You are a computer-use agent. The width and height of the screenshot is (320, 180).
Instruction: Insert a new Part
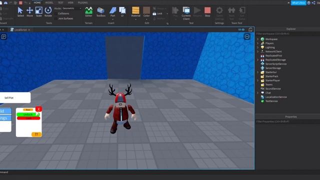coord(112,12)
